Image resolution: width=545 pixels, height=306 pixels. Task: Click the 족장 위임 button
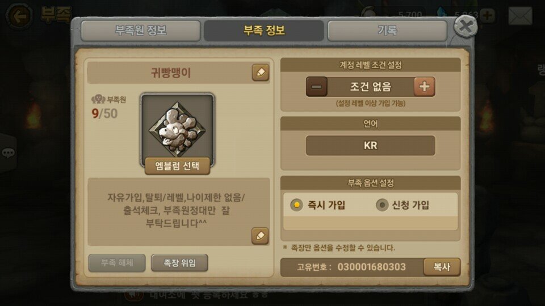pyautogui.click(x=180, y=263)
